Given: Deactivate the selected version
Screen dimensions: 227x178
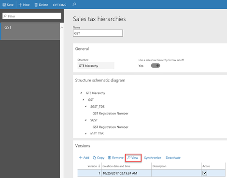Looking at the screenshot, I should click(173, 158).
